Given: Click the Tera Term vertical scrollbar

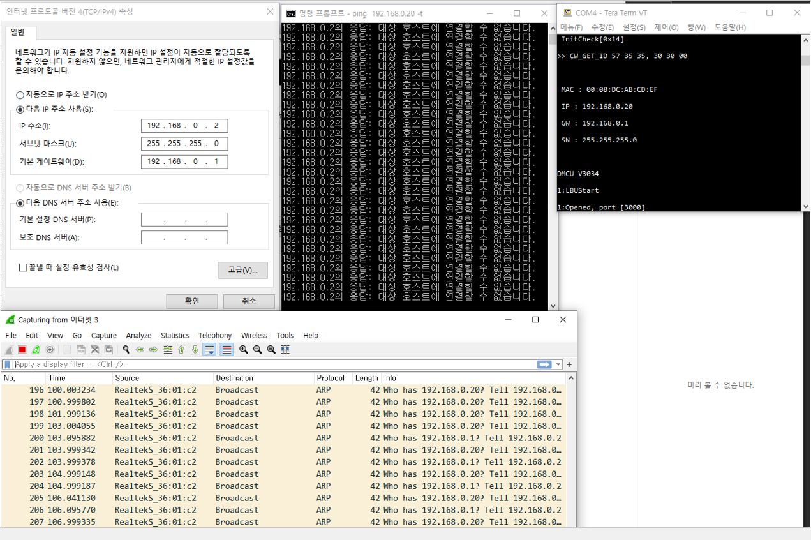Looking at the screenshot, I should (x=805, y=123).
